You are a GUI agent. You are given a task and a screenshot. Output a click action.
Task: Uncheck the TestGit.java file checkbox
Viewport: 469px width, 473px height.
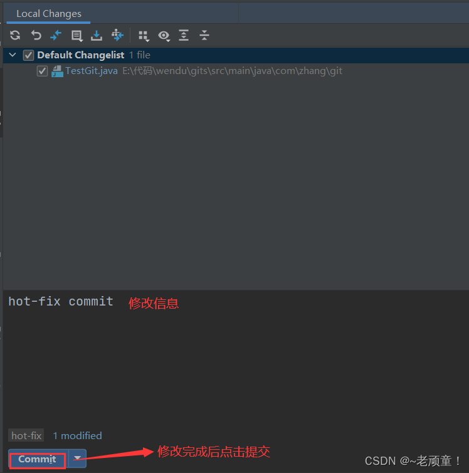(x=42, y=71)
